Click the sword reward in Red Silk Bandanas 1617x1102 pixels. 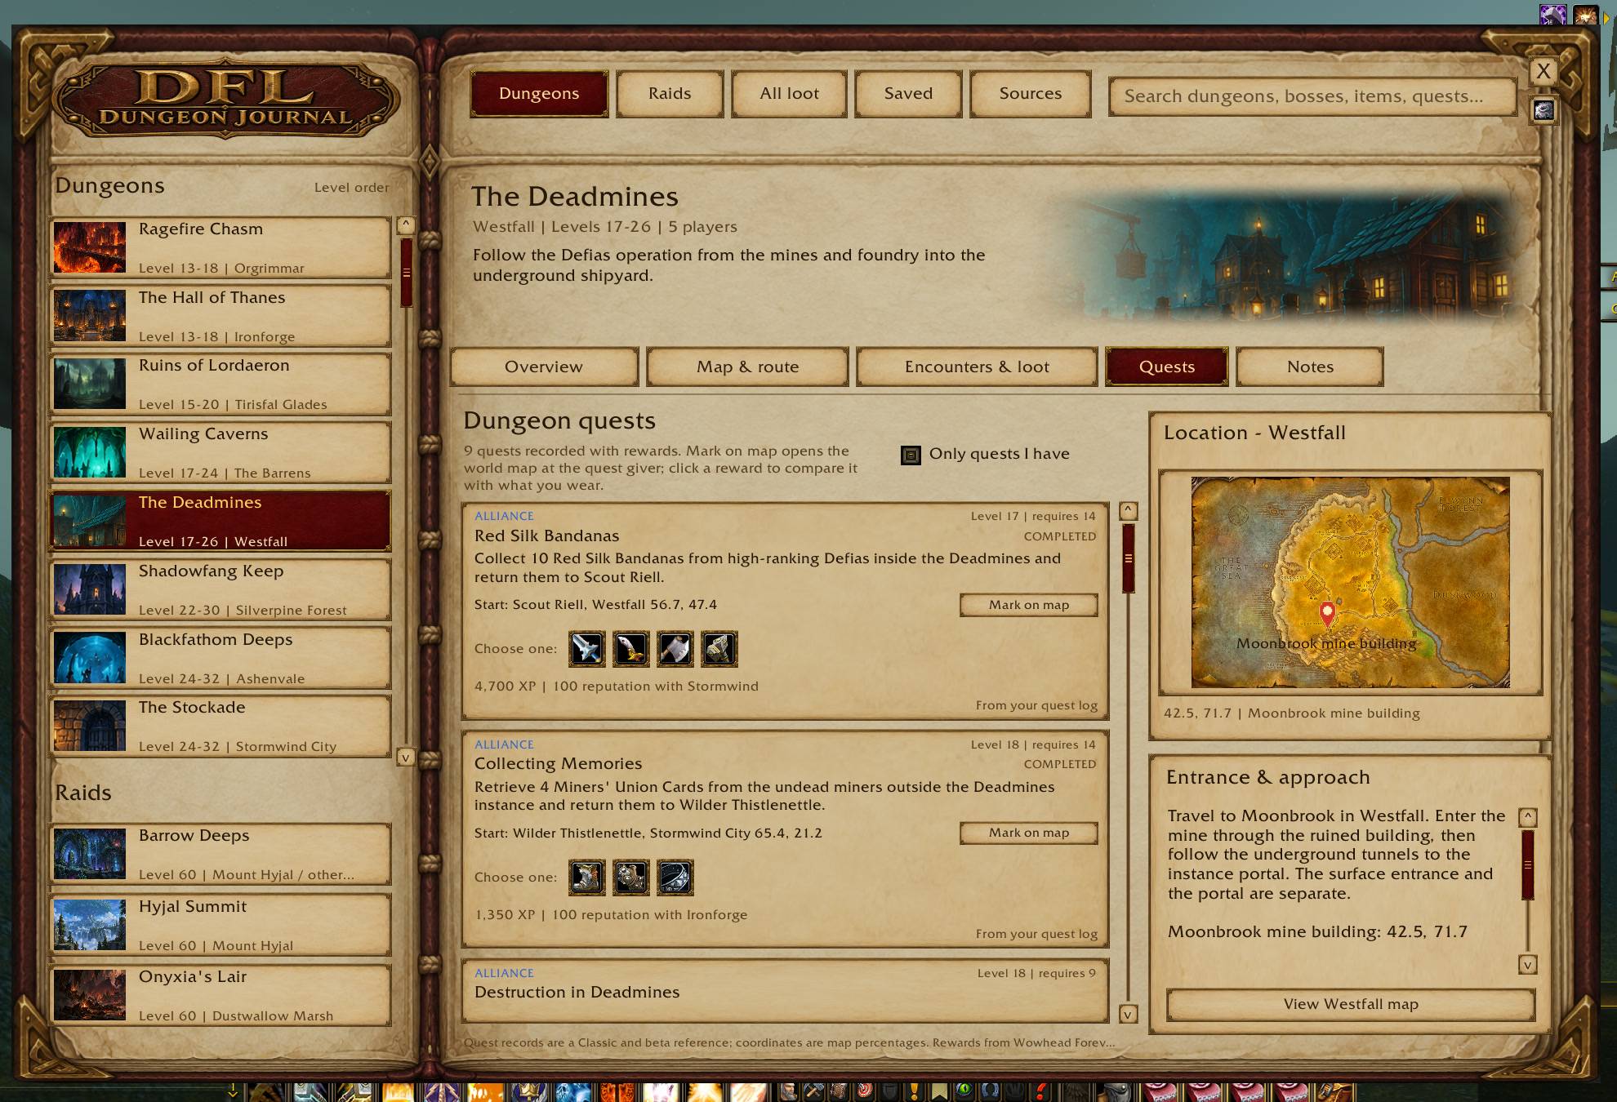[587, 649]
